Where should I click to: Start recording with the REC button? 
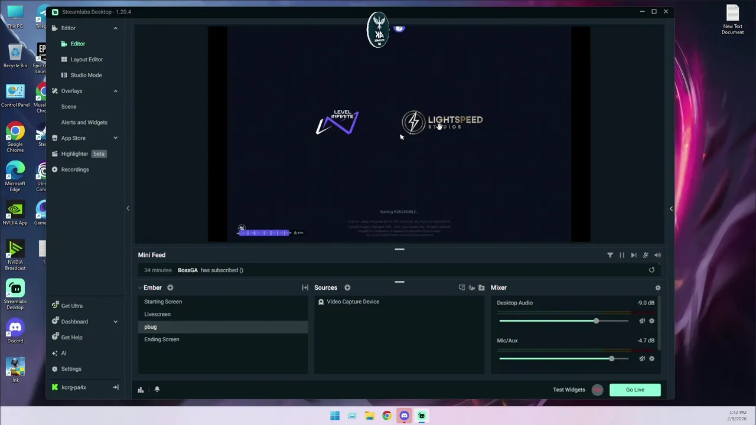(x=598, y=390)
